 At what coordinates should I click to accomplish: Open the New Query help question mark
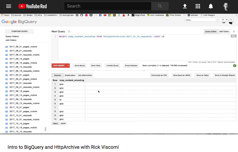(x=69, y=31)
